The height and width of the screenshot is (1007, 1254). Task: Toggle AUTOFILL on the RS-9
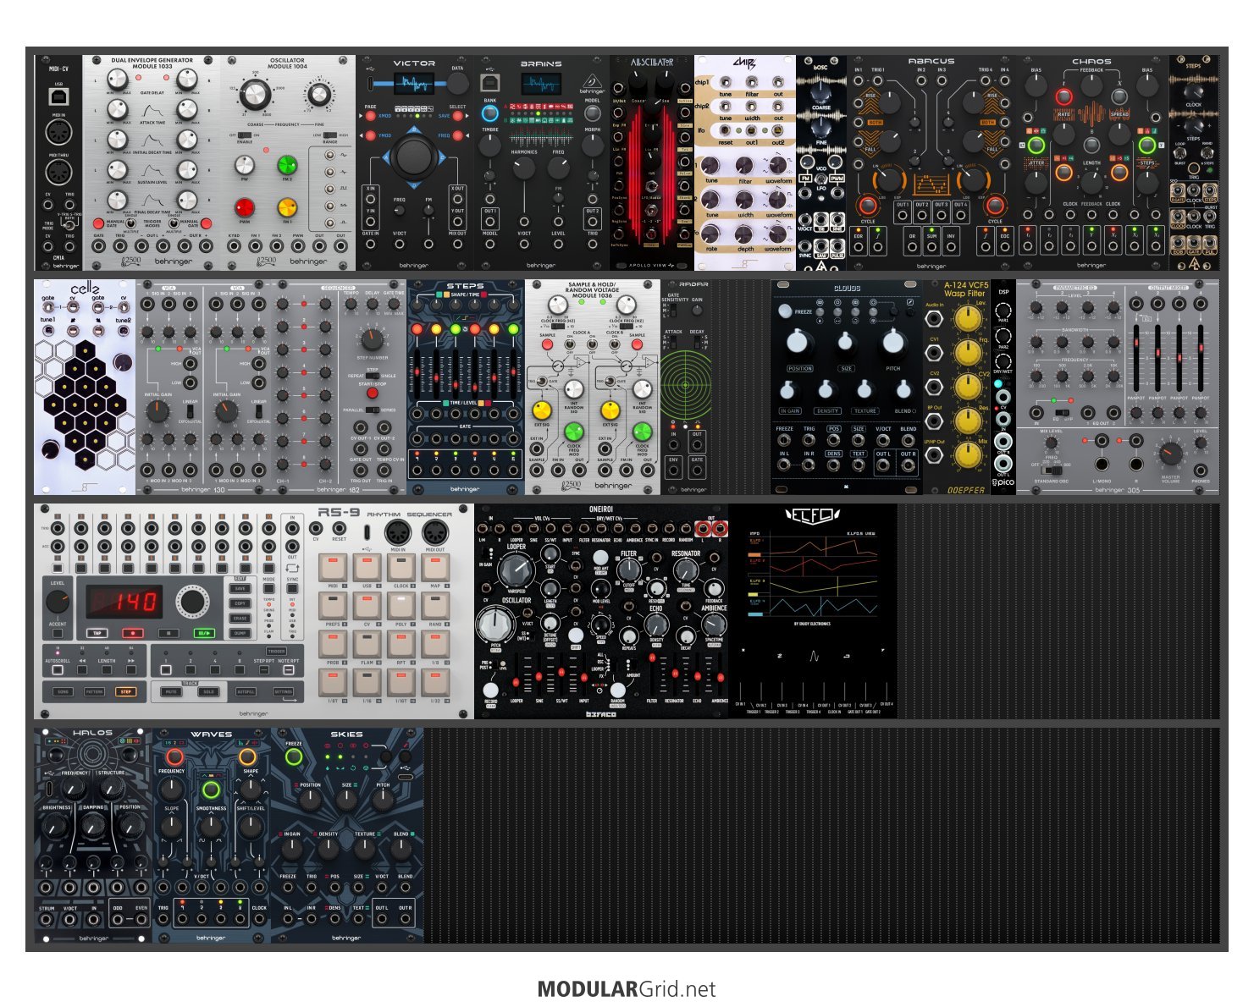[x=246, y=691]
